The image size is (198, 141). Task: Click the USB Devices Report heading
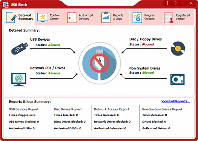pos(24,109)
